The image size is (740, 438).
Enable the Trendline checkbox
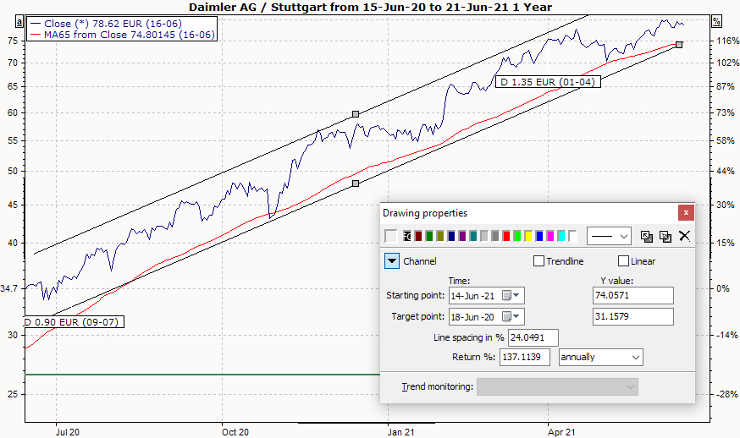pos(538,261)
